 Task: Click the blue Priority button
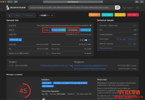click(59, 30)
